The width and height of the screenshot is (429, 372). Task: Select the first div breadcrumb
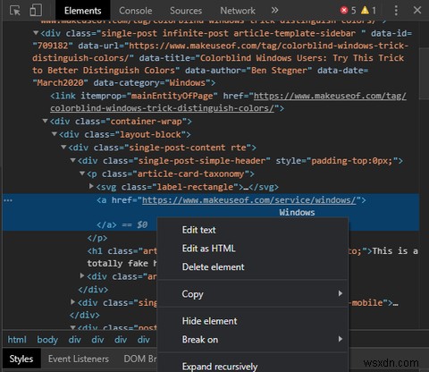74,340
